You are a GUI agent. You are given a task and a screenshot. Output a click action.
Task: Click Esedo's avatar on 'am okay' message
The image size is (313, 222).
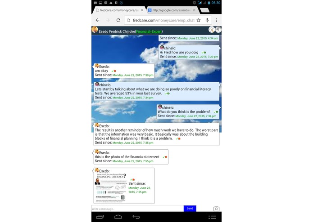(97, 66)
